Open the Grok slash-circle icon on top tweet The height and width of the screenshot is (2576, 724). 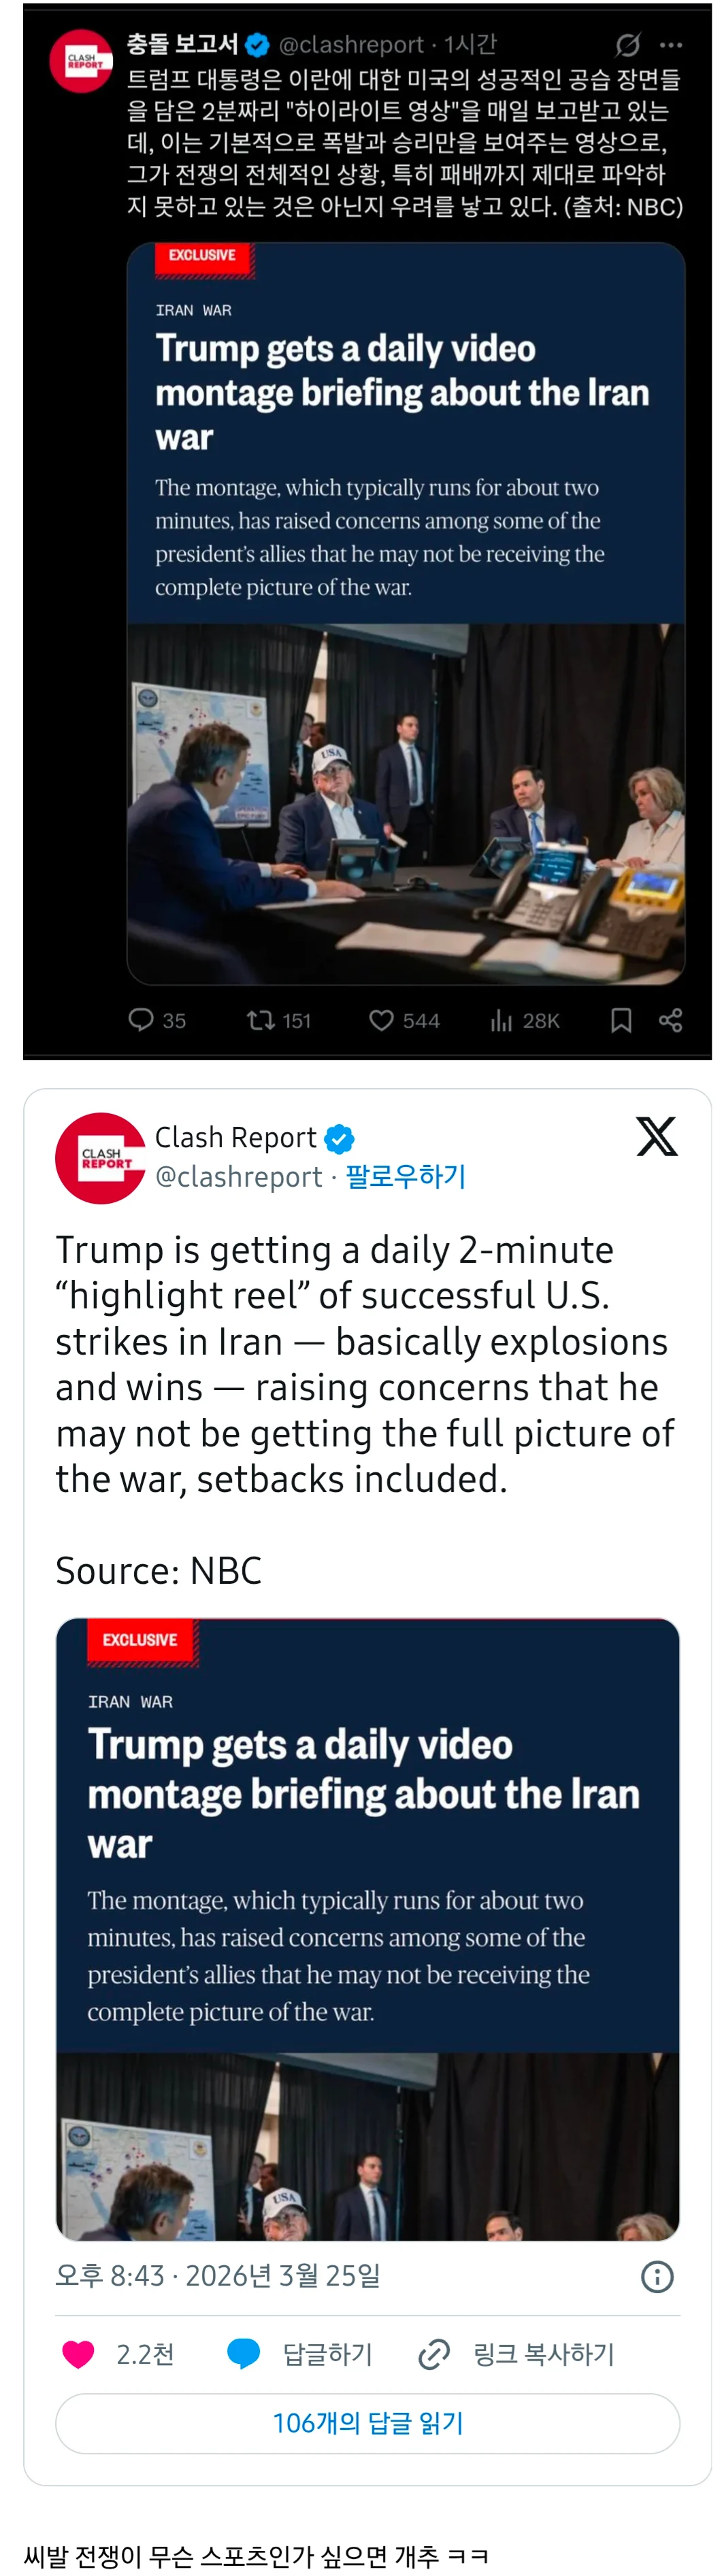click(x=627, y=44)
